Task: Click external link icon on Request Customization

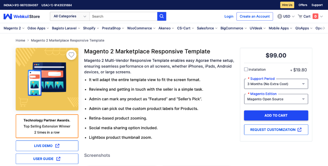Action: pyautogui.click(x=299, y=130)
